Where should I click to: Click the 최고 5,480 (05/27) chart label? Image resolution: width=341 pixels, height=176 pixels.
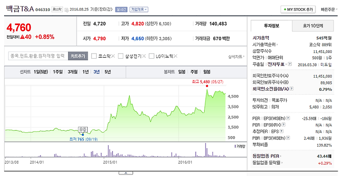(x=208, y=82)
